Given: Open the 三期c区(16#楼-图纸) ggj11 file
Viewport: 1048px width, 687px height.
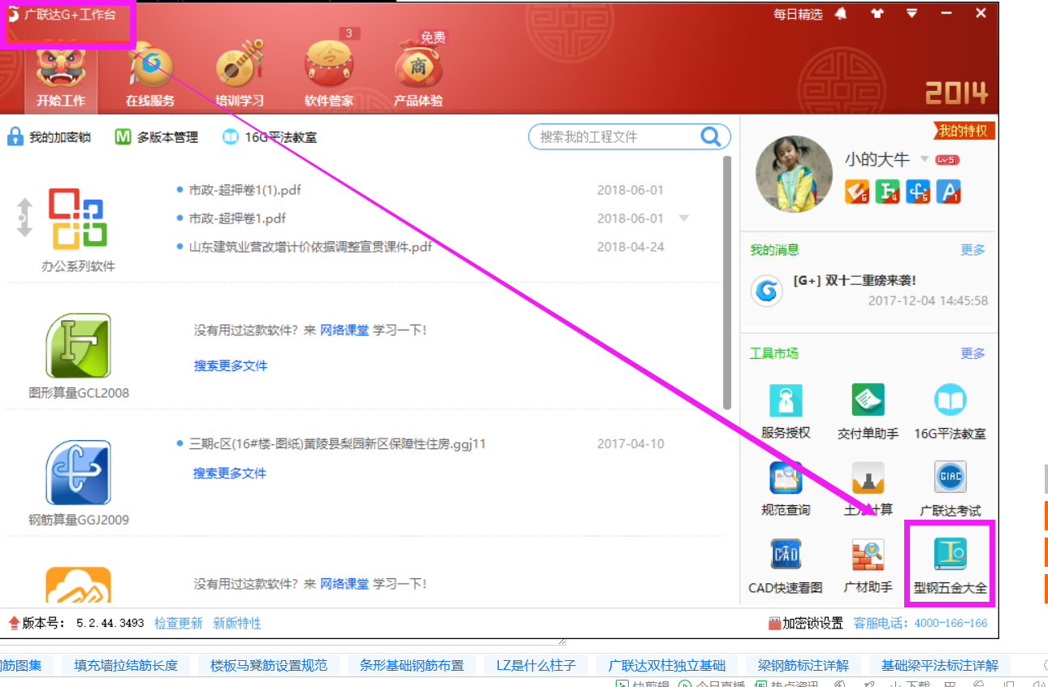Looking at the screenshot, I should coord(337,444).
